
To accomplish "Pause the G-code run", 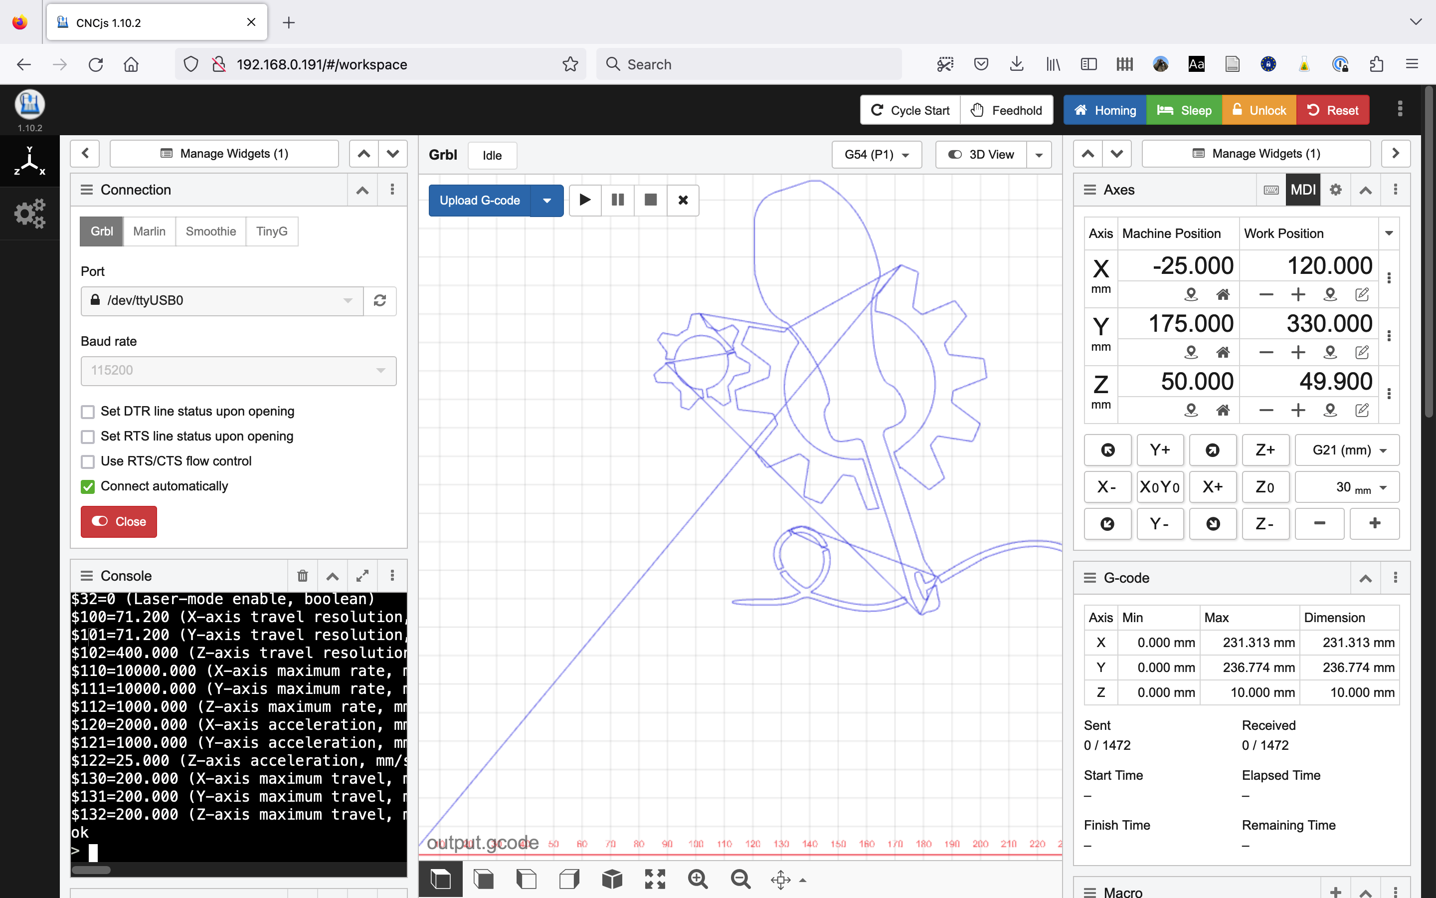I will coord(618,200).
